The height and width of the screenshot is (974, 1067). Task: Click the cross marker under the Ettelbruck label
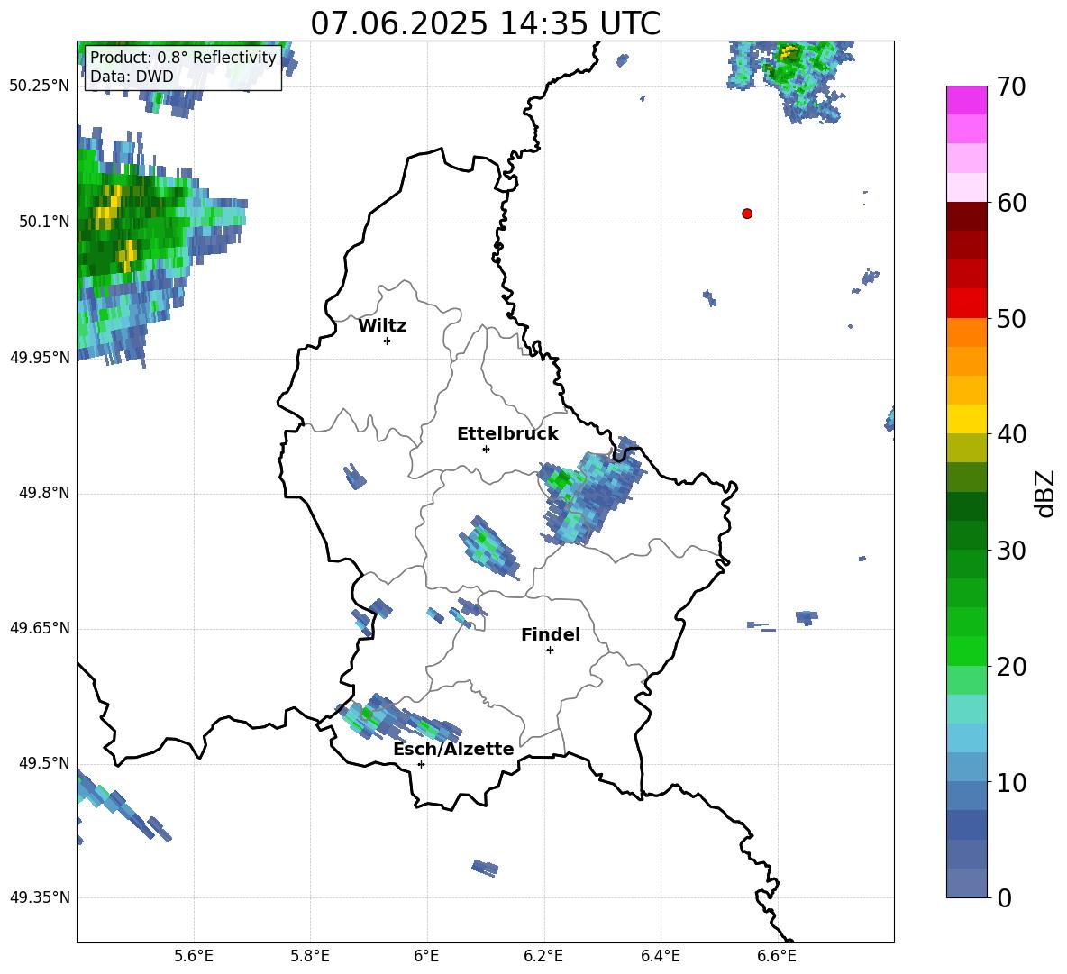[x=486, y=449]
